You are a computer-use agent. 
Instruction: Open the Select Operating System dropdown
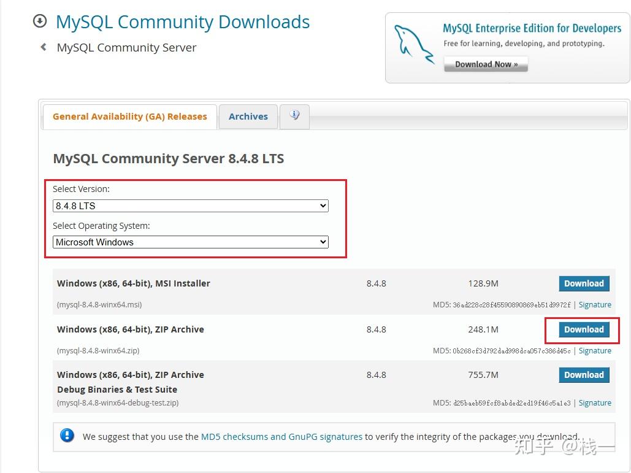tap(191, 242)
